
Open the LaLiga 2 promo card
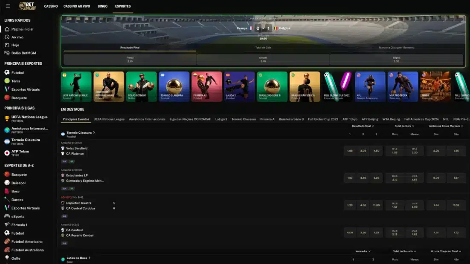(x=239, y=87)
